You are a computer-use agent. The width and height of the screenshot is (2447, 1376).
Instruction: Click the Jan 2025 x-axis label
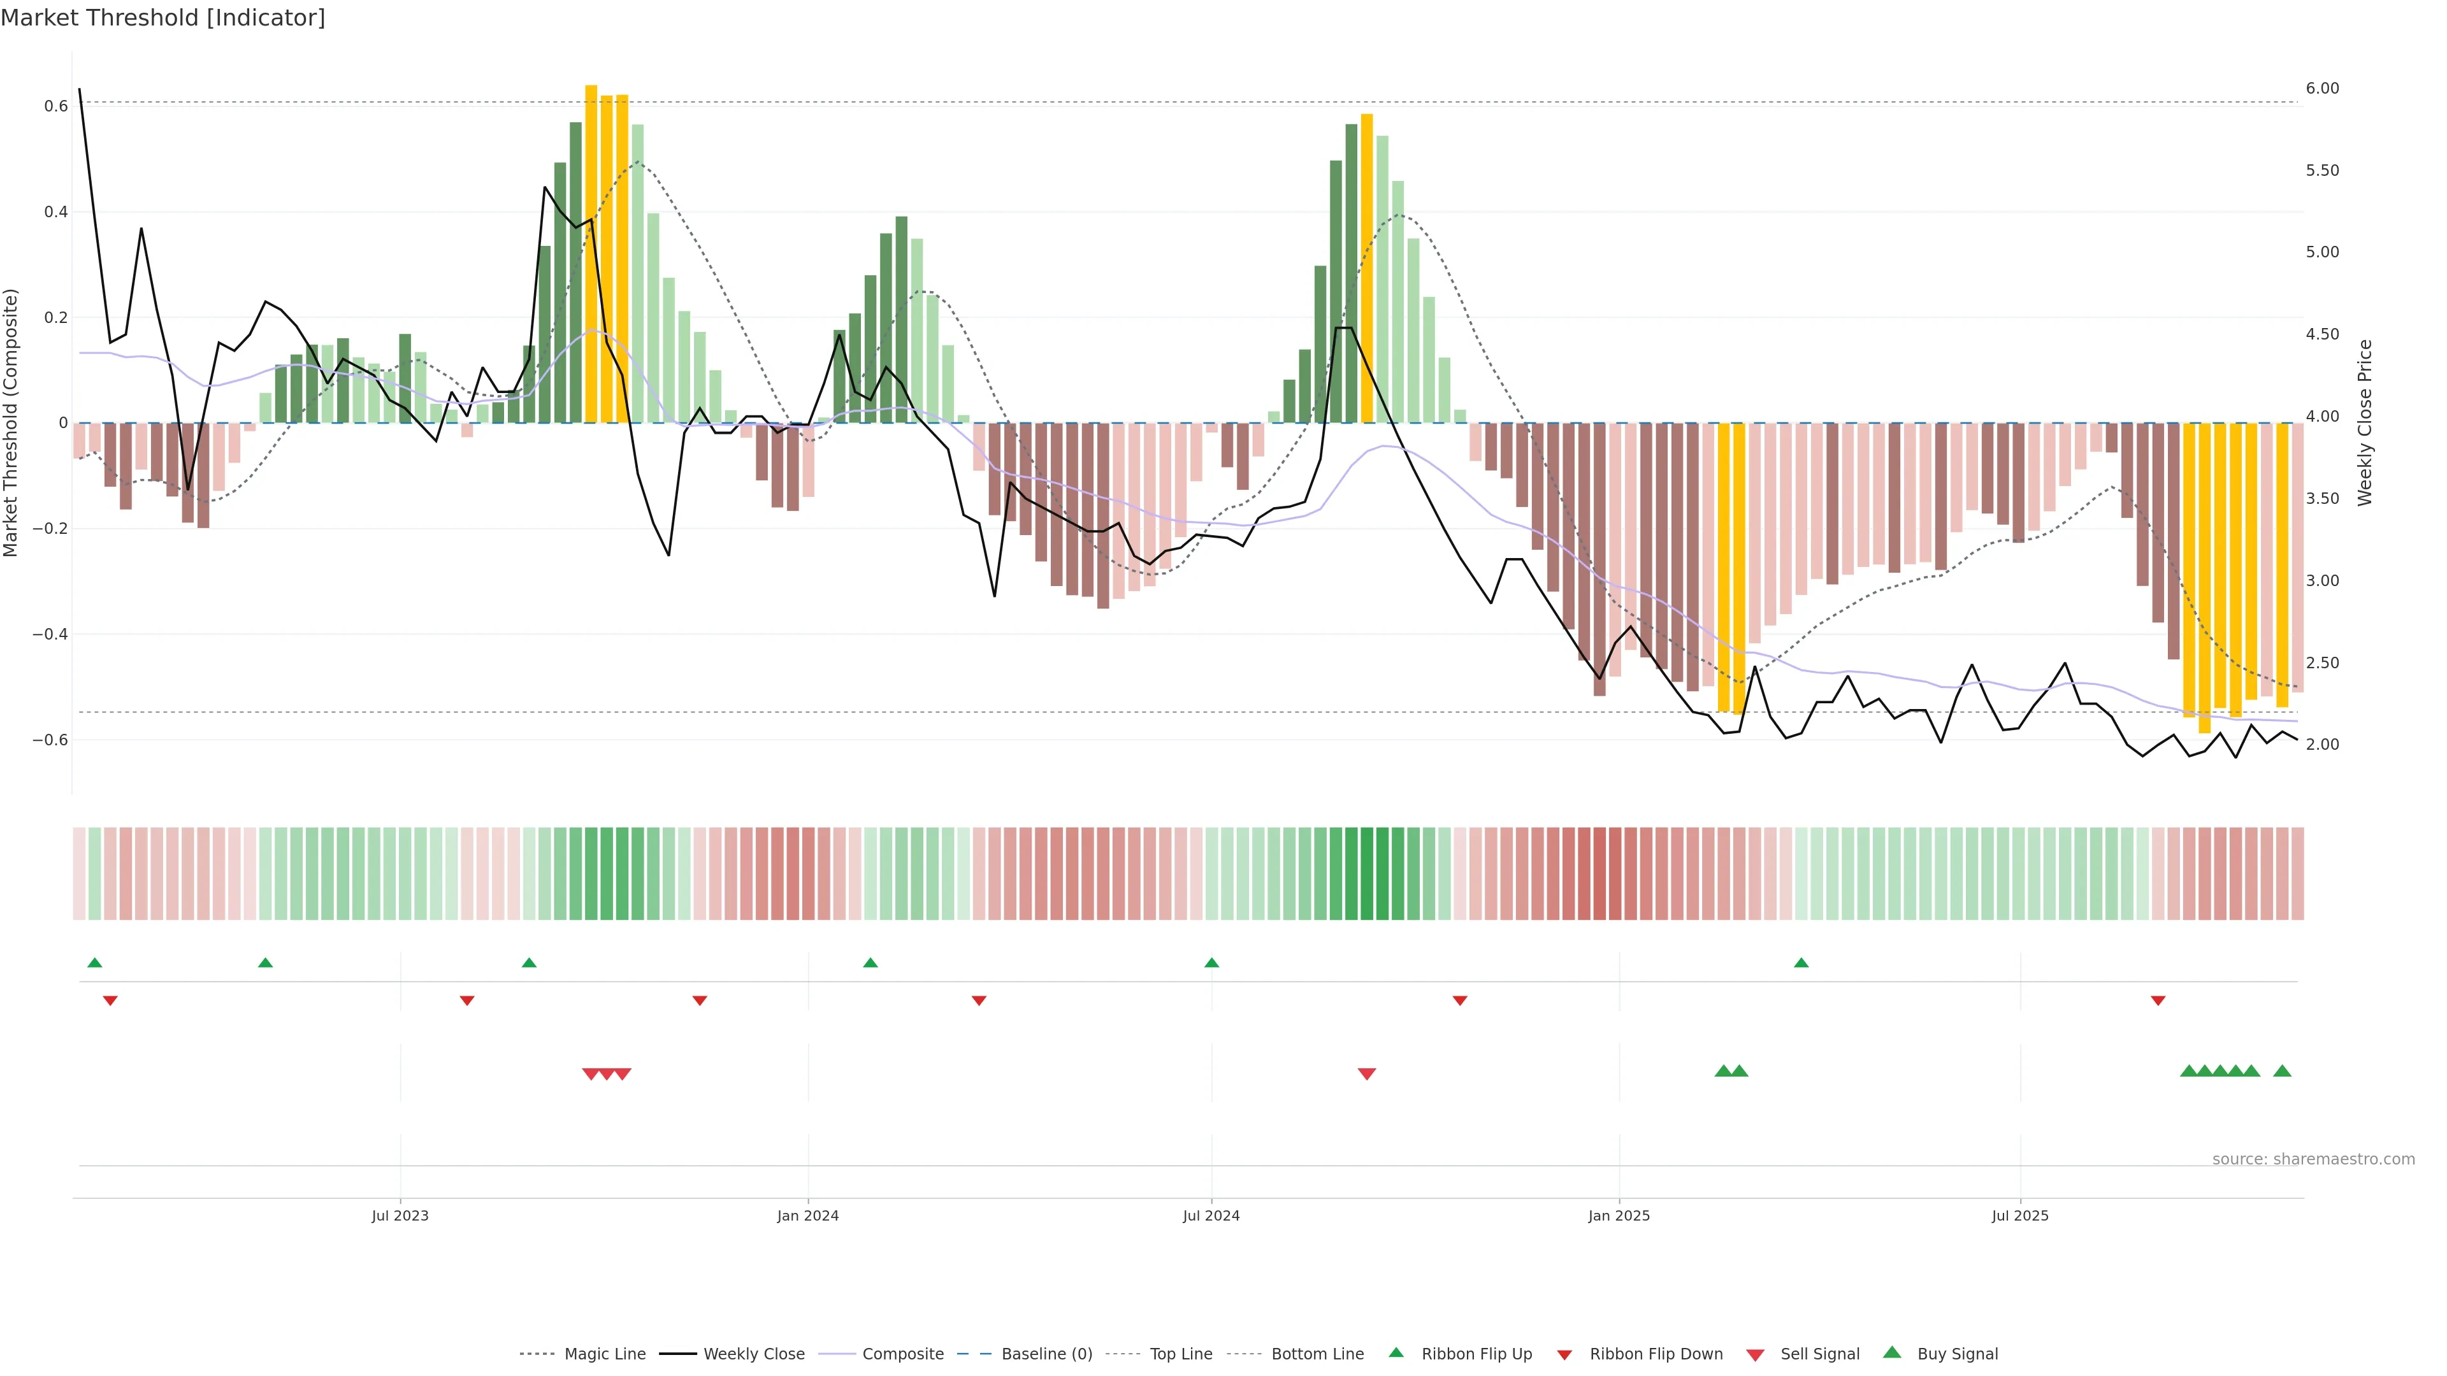coord(1619,1217)
